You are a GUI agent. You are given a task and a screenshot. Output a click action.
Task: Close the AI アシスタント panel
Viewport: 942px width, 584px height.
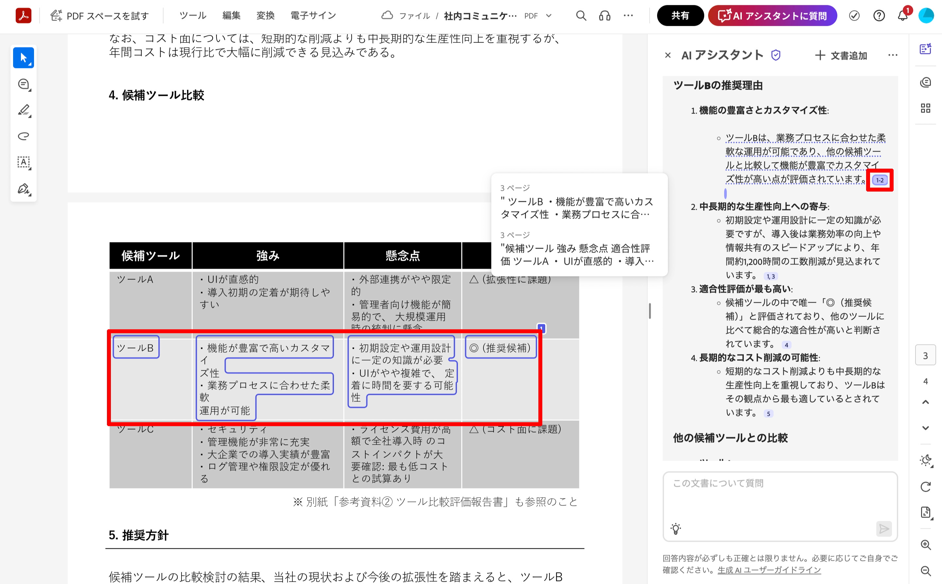pyautogui.click(x=668, y=55)
